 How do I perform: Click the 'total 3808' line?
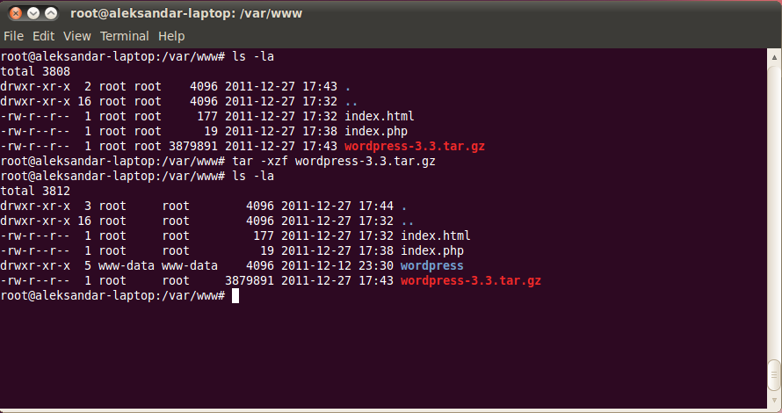pyautogui.click(x=35, y=71)
